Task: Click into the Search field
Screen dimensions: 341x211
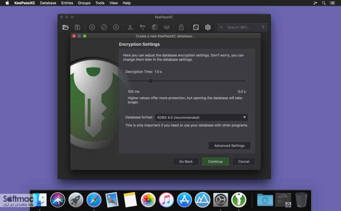Action: pyautogui.click(x=241, y=27)
